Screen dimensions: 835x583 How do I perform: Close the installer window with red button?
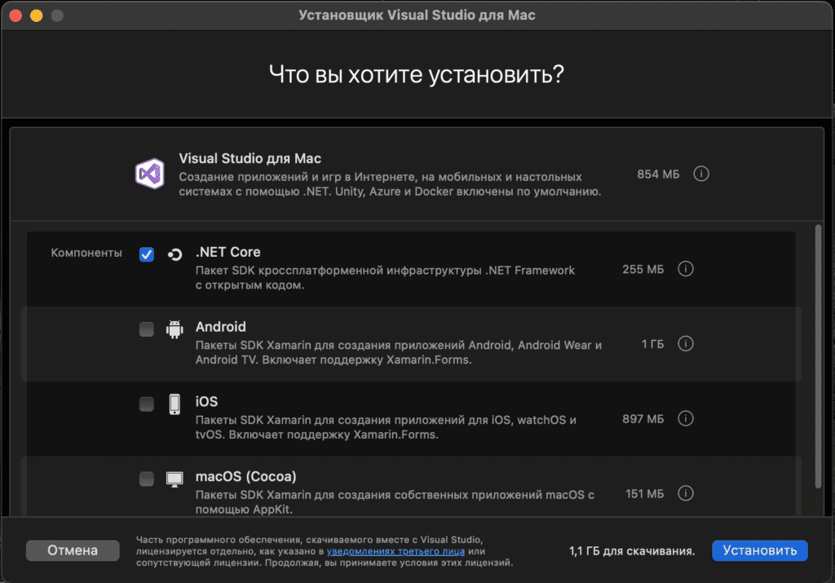(15, 15)
